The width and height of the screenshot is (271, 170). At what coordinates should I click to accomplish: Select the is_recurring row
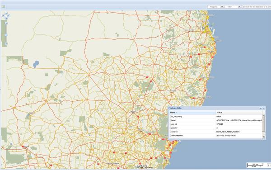tap(215, 117)
